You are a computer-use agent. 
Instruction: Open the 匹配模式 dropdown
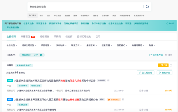(x=122, y=45)
